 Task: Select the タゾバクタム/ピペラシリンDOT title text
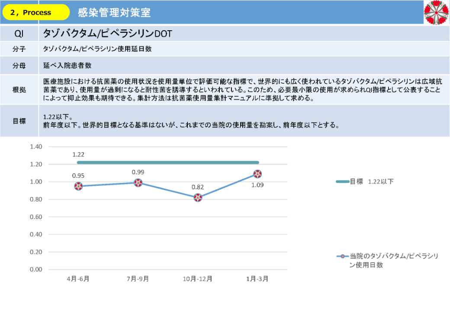click(108, 33)
